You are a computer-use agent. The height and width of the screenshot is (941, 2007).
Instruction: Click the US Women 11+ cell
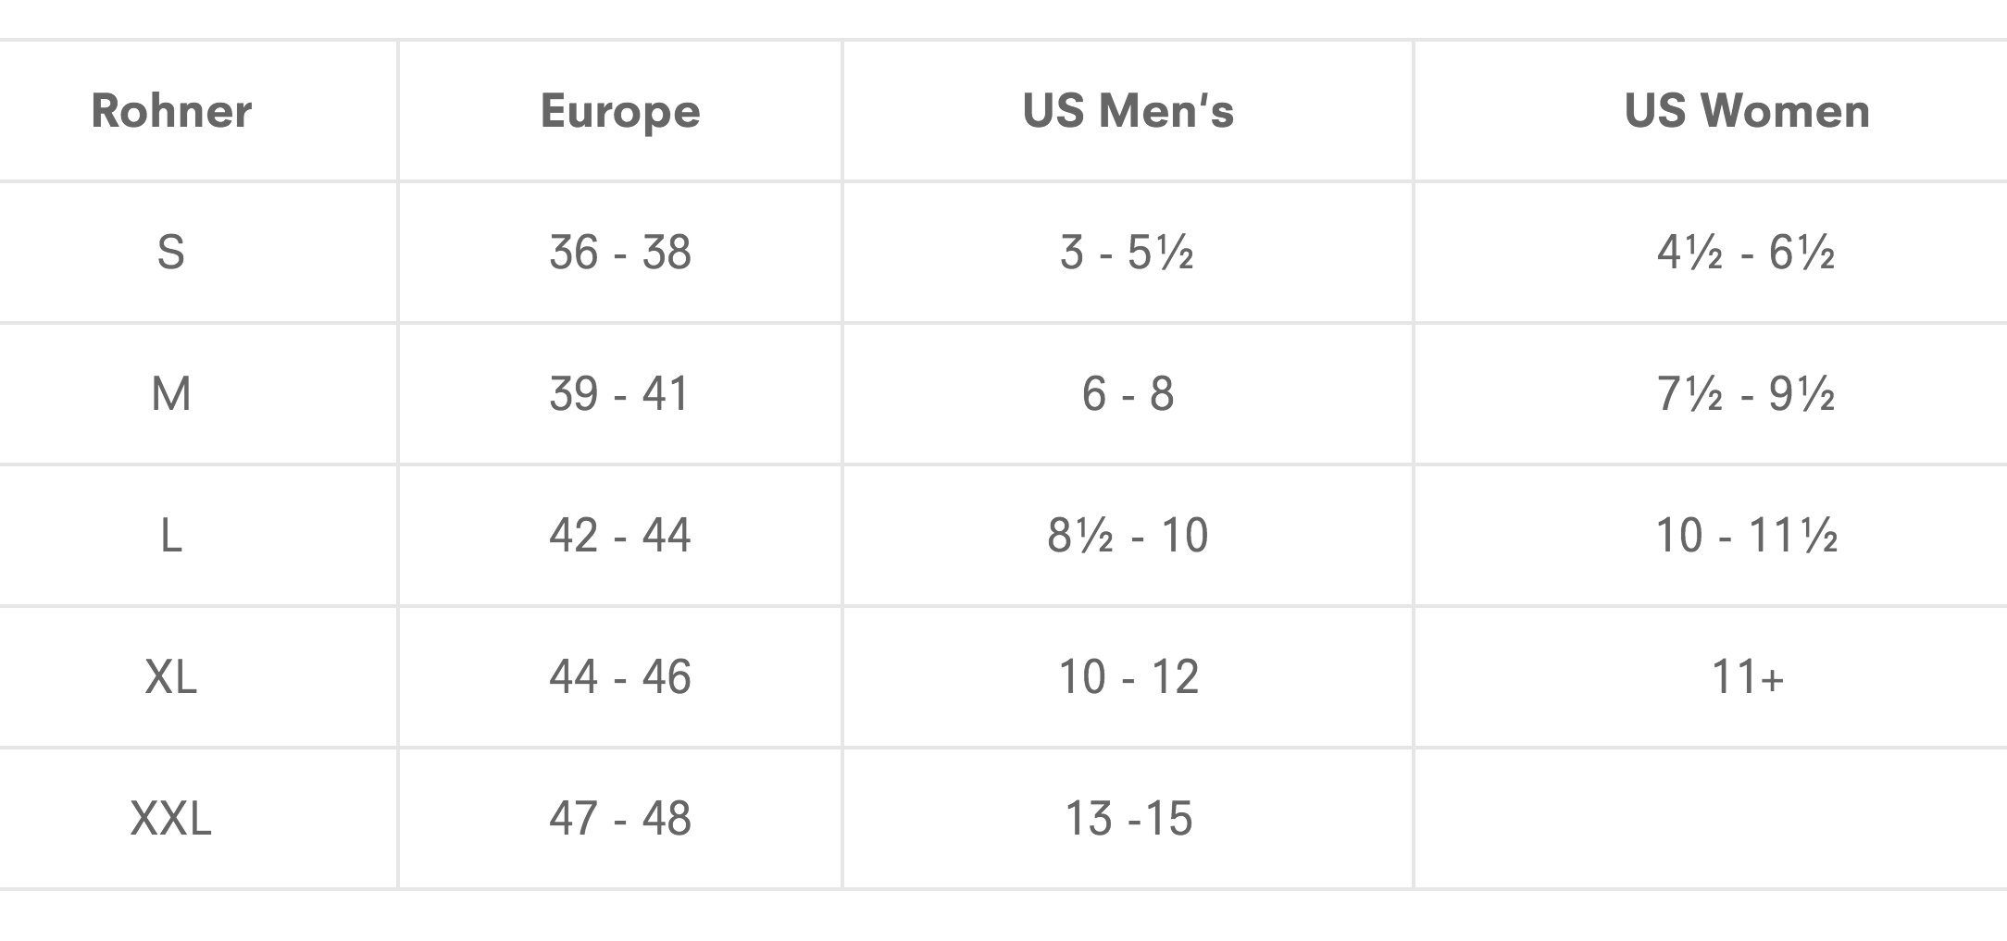tap(1747, 677)
